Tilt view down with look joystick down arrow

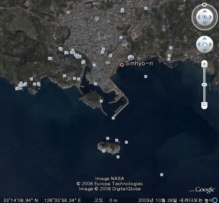click(x=205, y=23)
